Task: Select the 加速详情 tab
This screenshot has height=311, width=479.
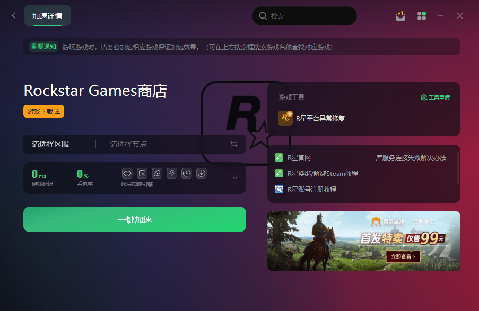Action: [x=47, y=15]
